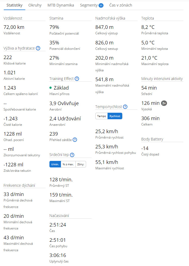Open the Čas v zónách tab
The height and width of the screenshot is (266, 189).
point(121,5)
